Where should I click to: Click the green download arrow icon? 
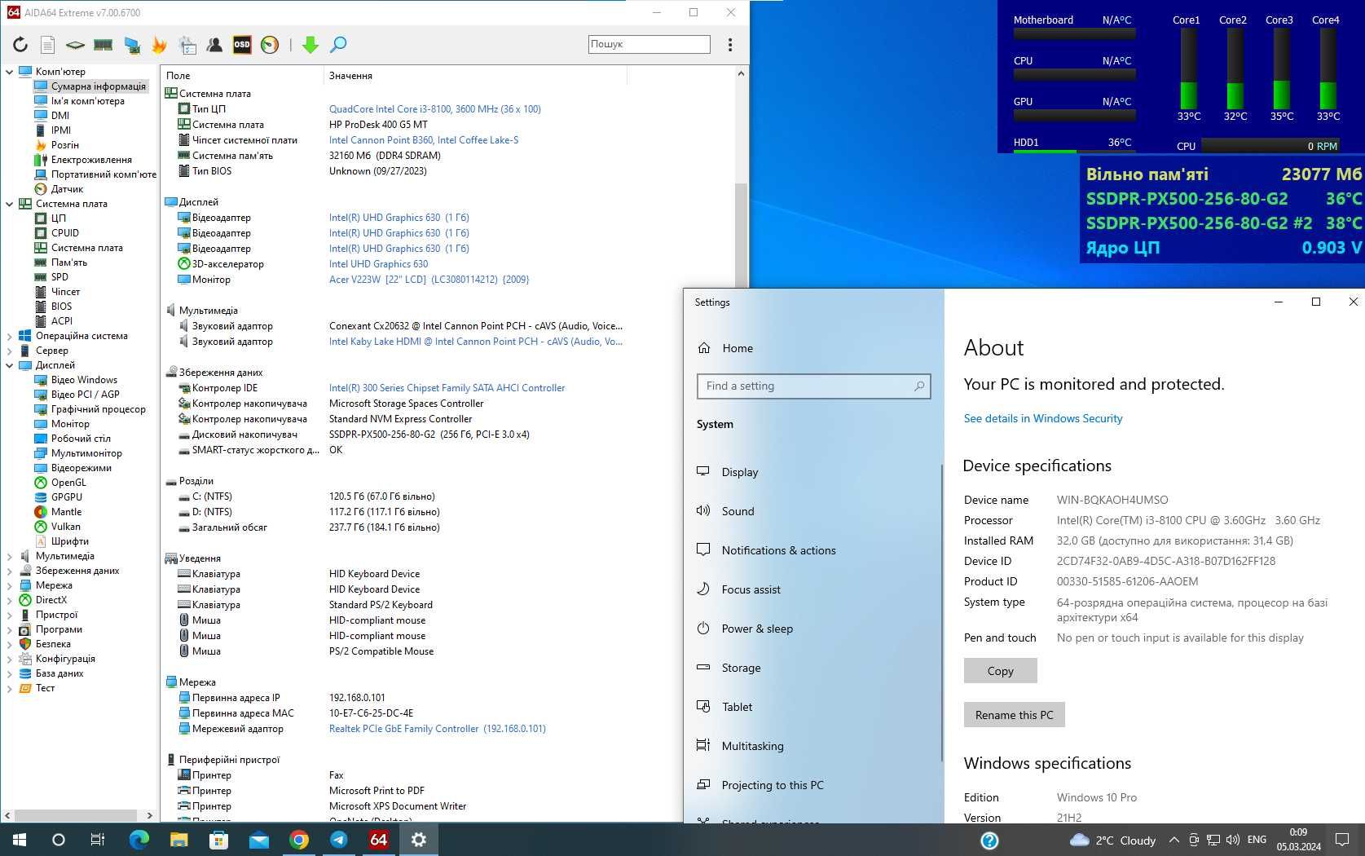click(x=310, y=45)
